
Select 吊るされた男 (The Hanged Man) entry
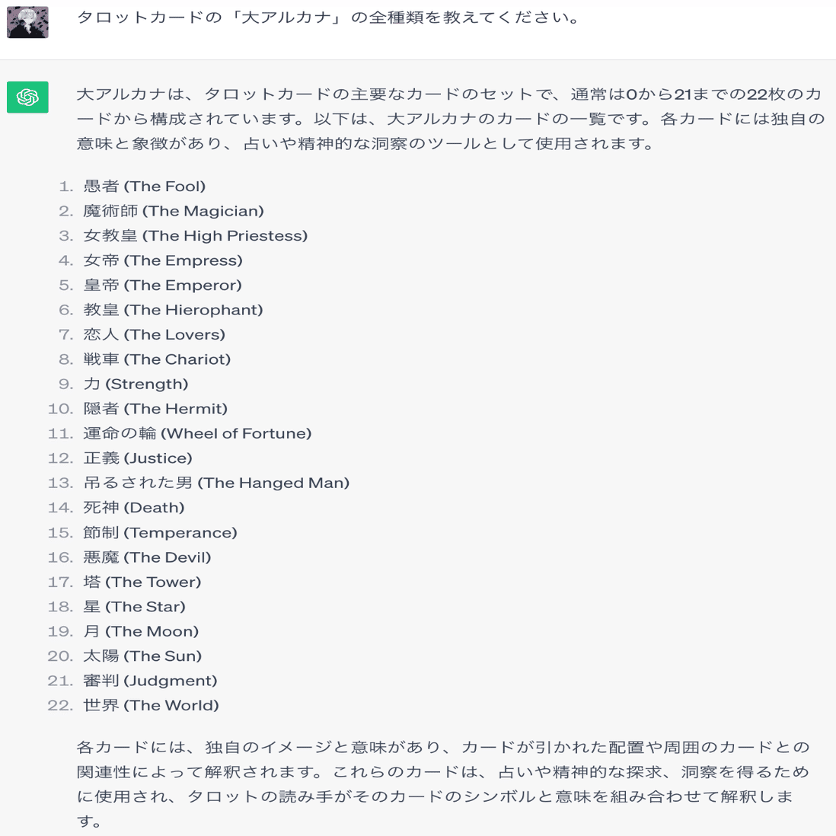tap(216, 483)
